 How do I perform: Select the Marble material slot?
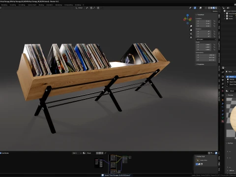point(231,79)
